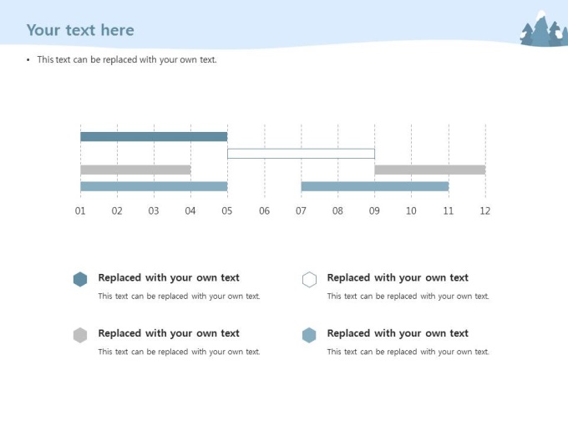Screen dimensions: 568x426
Task: Select the gray bar from 01 to 04
Action: (x=135, y=170)
